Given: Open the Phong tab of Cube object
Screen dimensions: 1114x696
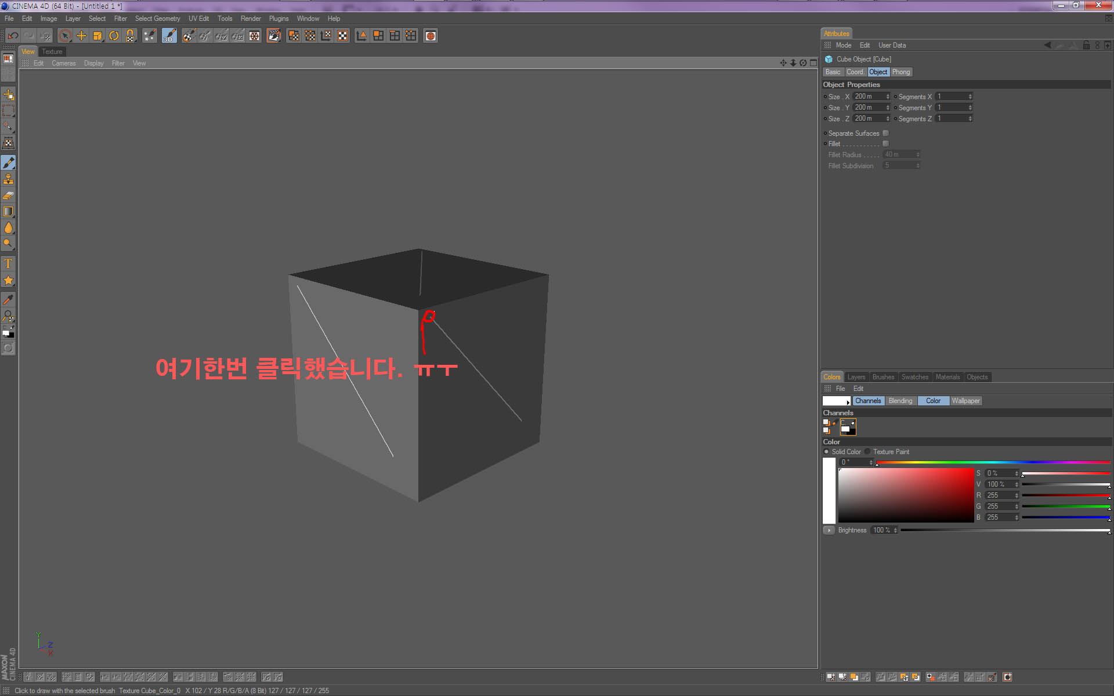Looking at the screenshot, I should [900, 72].
